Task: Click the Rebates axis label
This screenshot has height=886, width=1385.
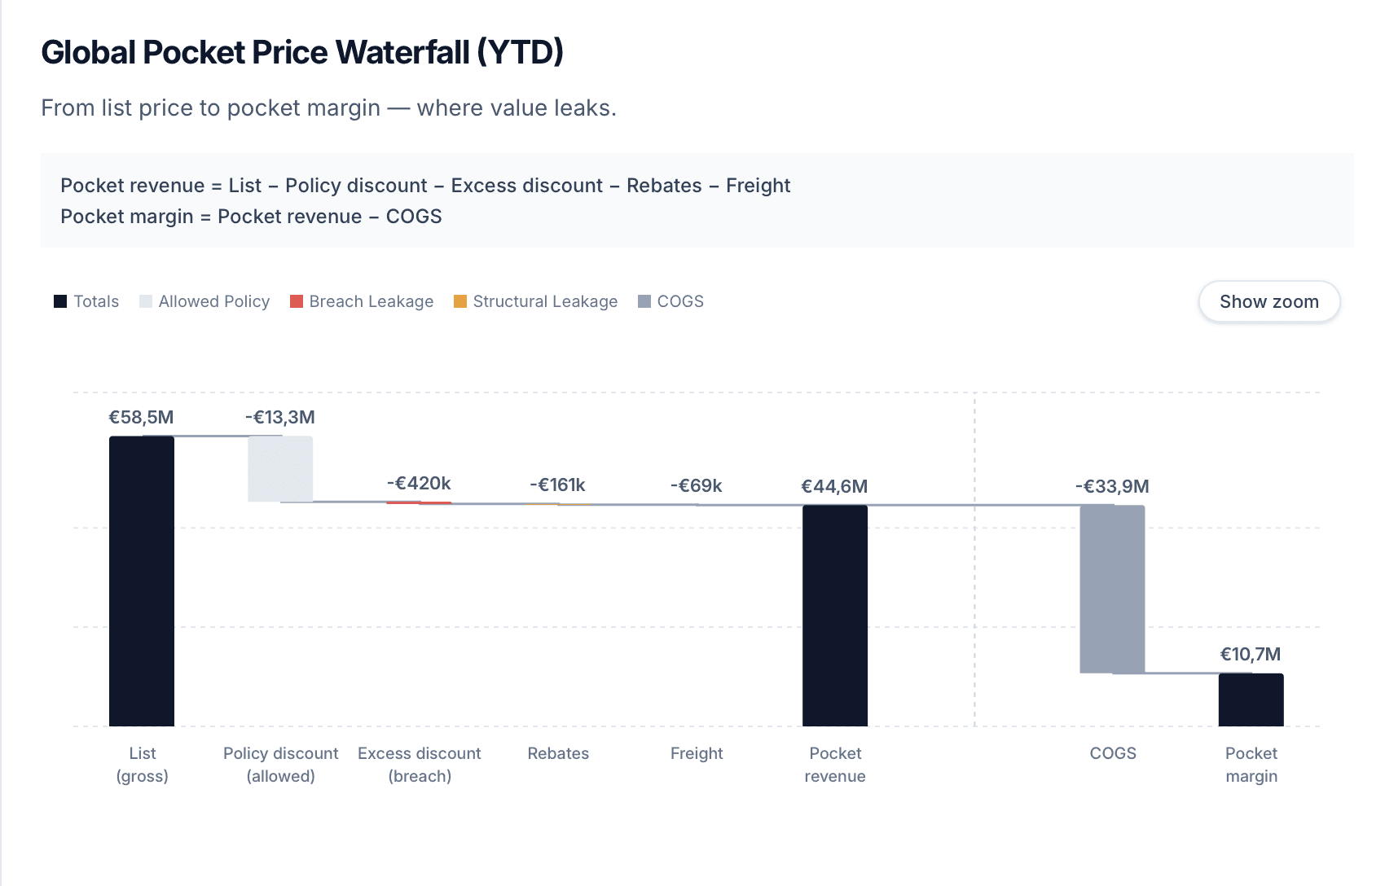Action: [558, 753]
